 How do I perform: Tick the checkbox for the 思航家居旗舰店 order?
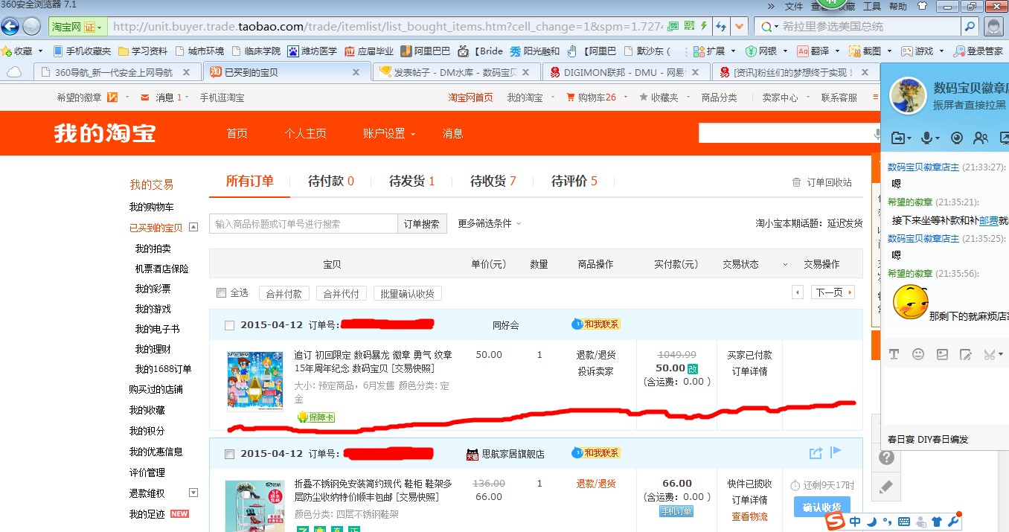point(229,454)
